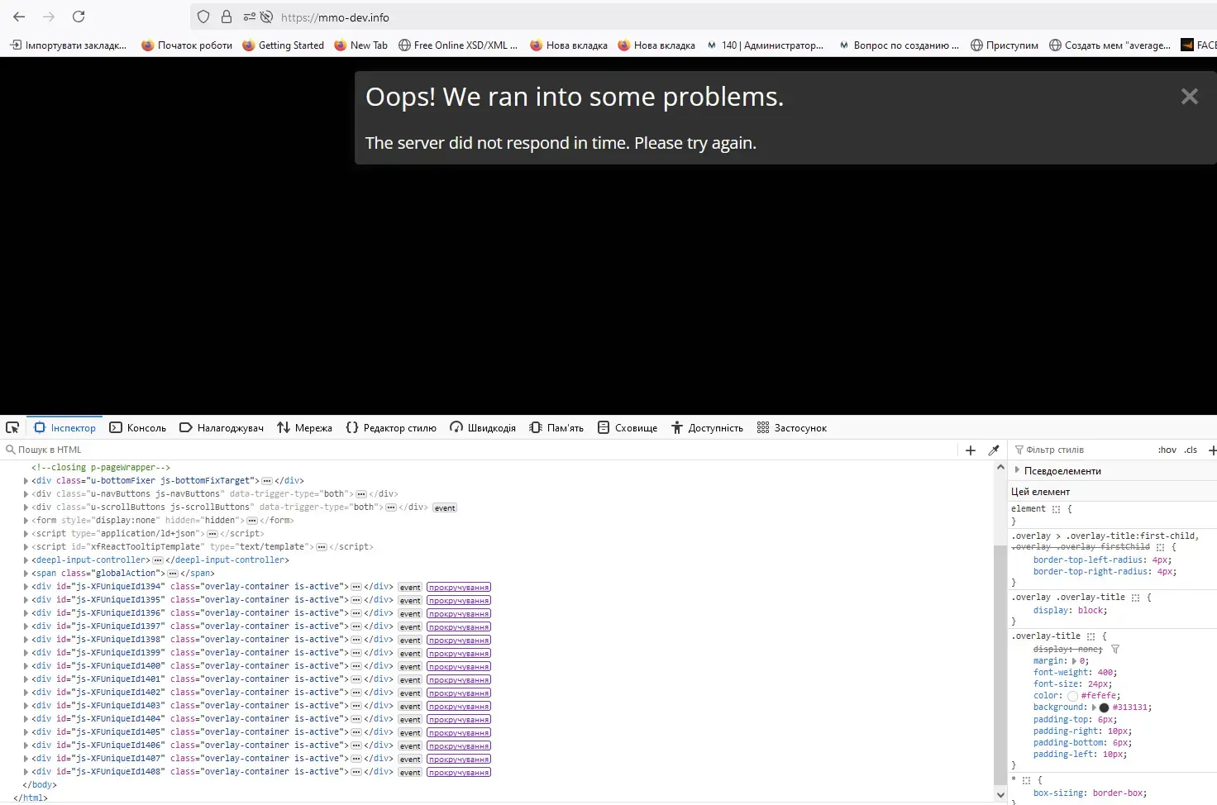Image resolution: width=1217 pixels, height=805 pixels.
Task: Highlight elements matching .overlay-title selector
Action: pos(1091,636)
